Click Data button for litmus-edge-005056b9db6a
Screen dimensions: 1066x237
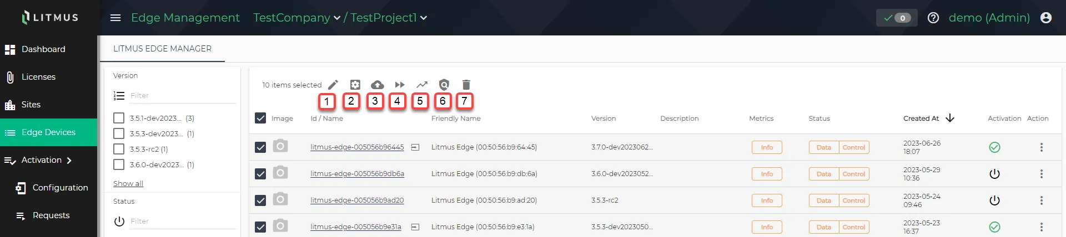[824, 174]
